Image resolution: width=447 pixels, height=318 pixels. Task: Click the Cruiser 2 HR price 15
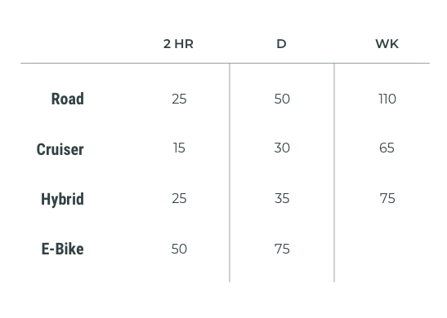179,148
